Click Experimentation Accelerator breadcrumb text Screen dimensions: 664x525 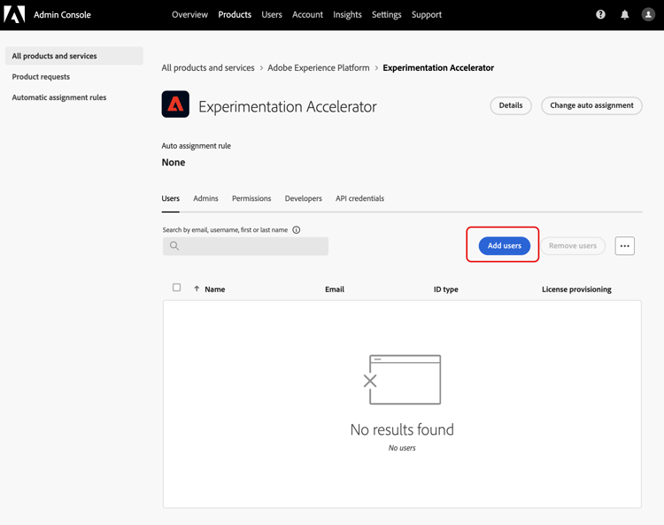(x=438, y=68)
